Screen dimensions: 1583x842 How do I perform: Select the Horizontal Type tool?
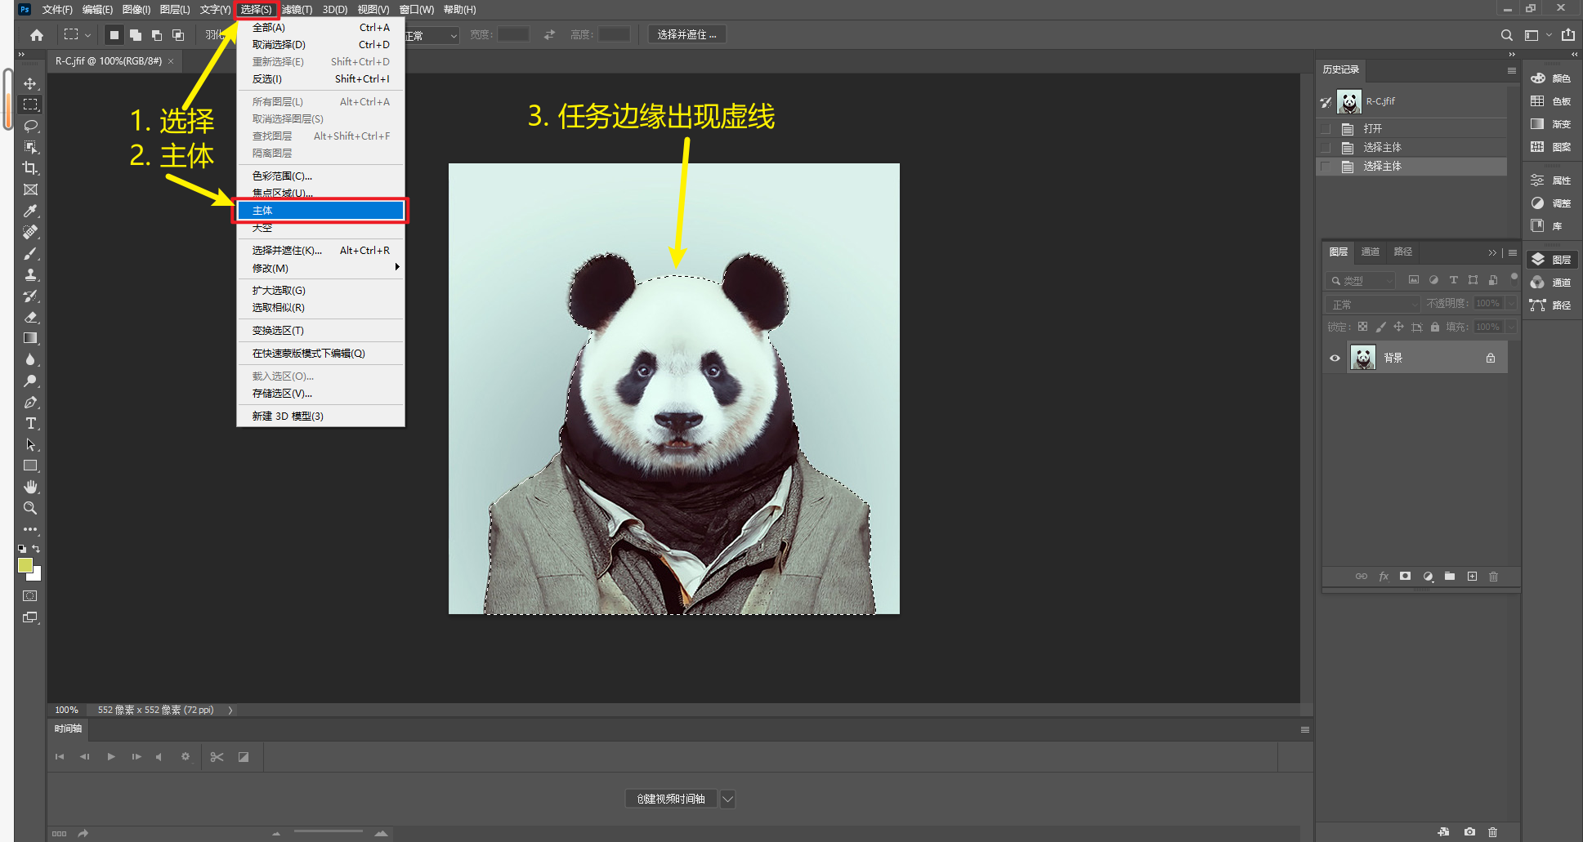(x=30, y=423)
